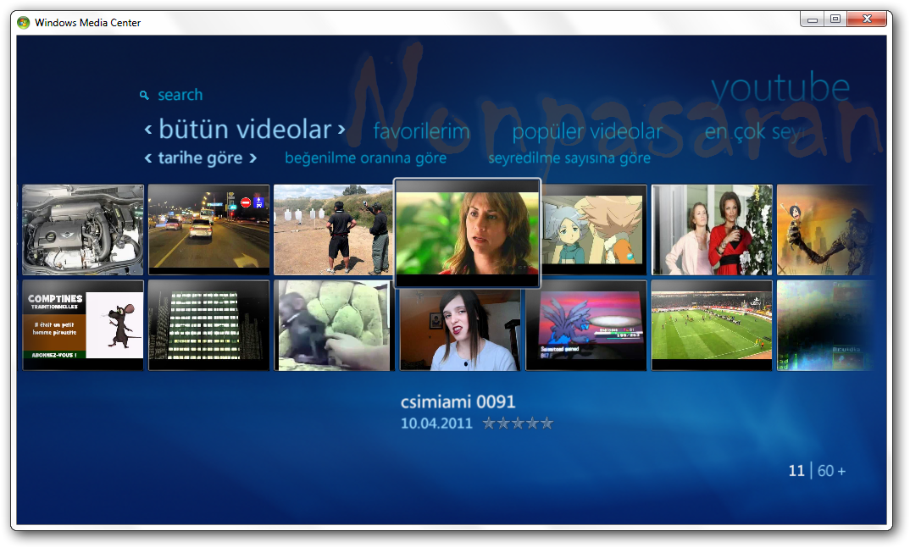Maximize the Windows Media Center window
The width and height of the screenshot is (910, 548).
click(835, 19)
